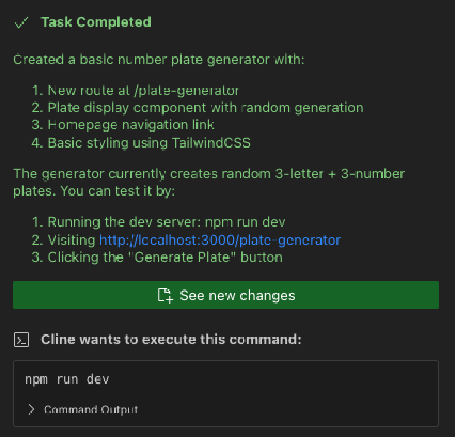Click the 'Plate display component' list item

pos(205,108)
